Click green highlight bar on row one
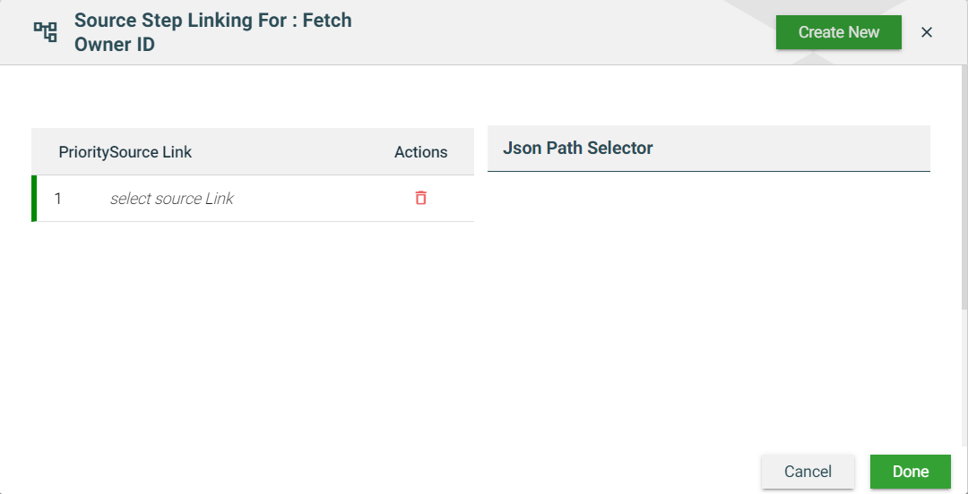The height and width of the screenshot is (494, 968). 34,199
